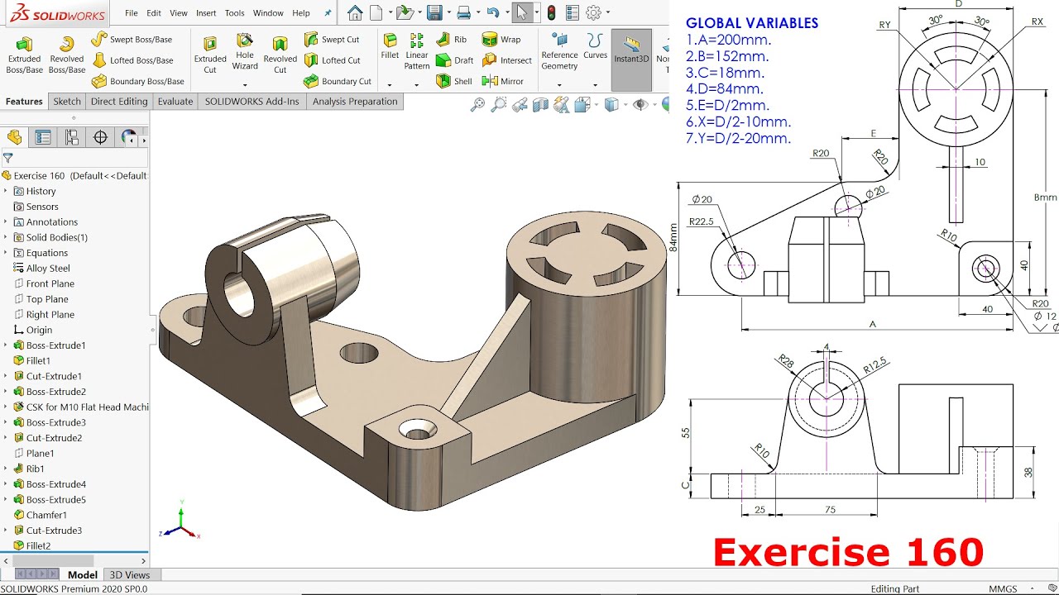The width and height of the screenshot is (1059, 595).
Task: Click the Fillet tool
Action: [x=390, y=46]
